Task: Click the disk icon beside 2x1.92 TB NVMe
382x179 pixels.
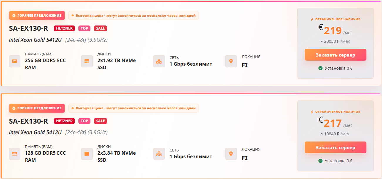Action: pyautogui.click(x=87, y=61)
